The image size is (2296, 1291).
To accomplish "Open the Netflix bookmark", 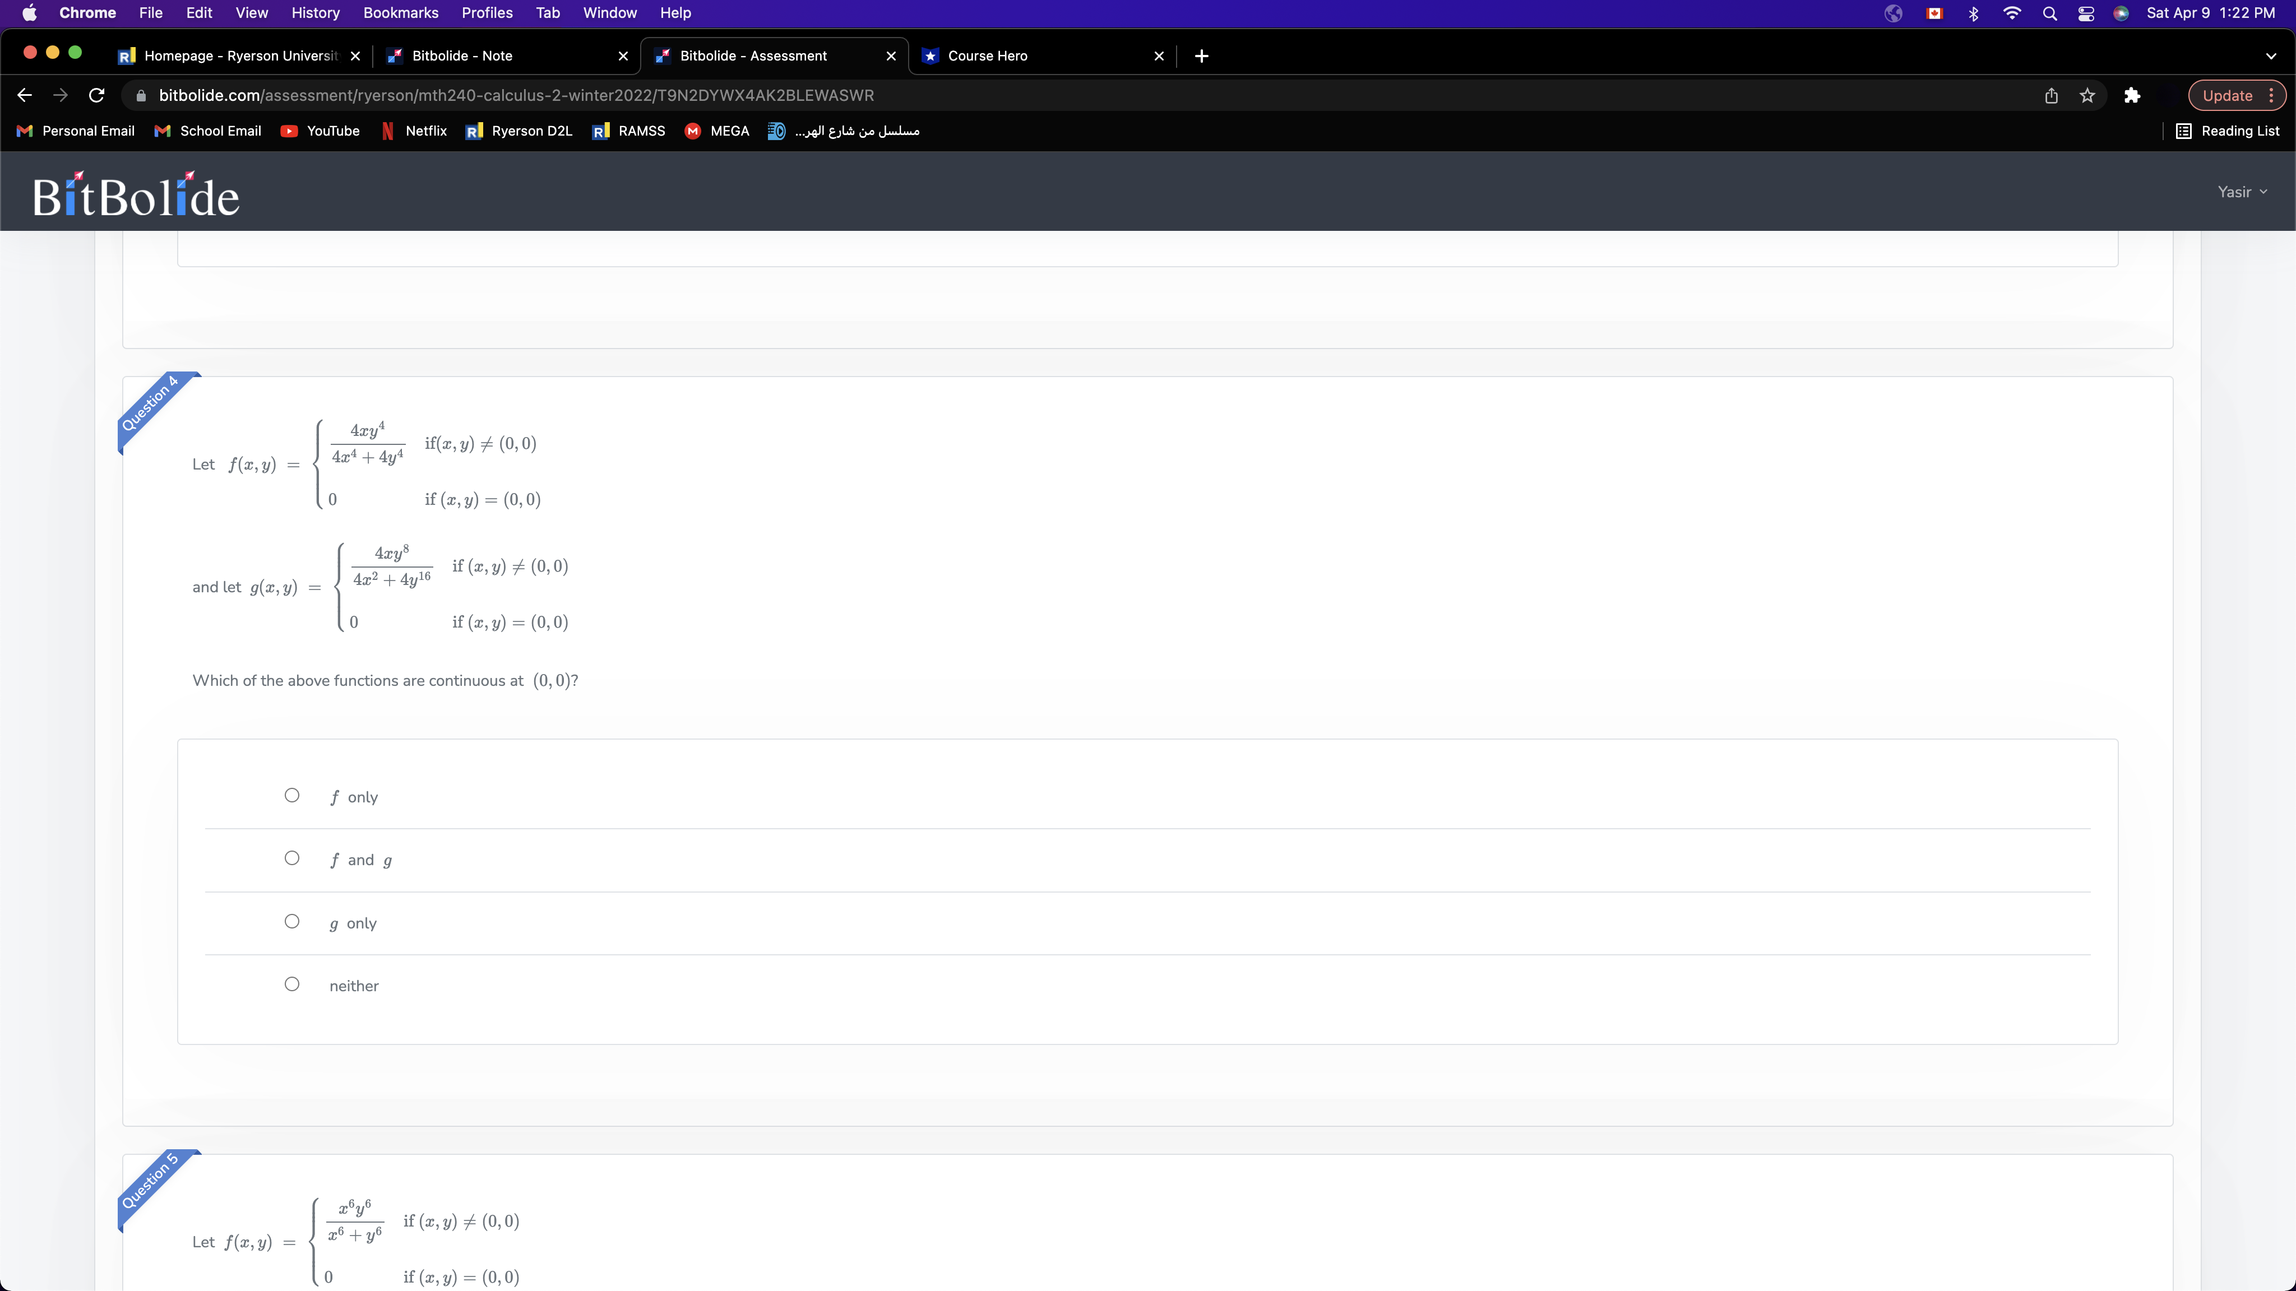I will [x=426, y=131].
